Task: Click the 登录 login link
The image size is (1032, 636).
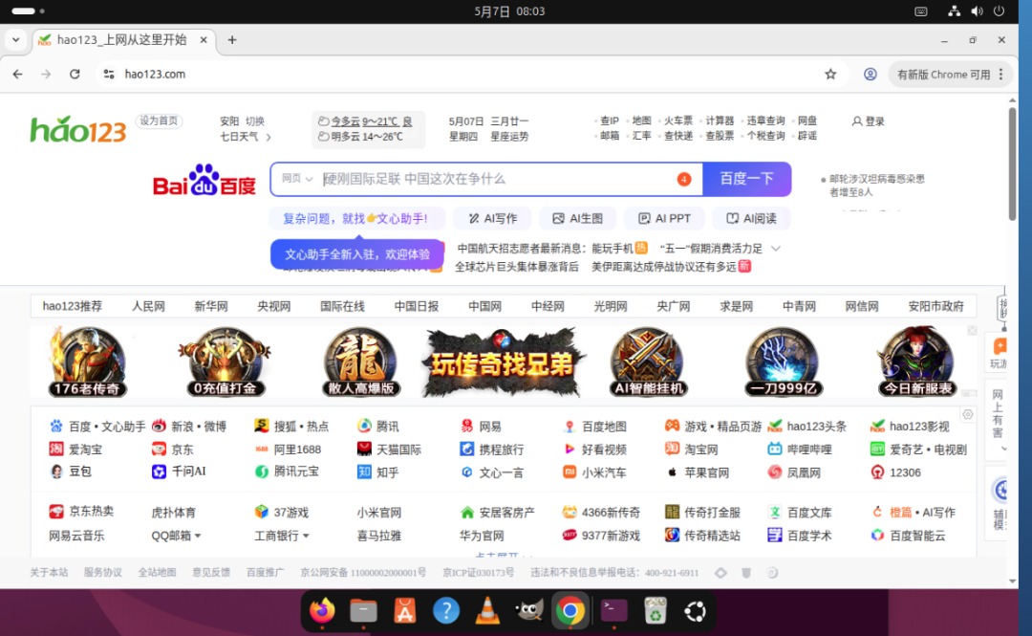Action: pos(868,121)
